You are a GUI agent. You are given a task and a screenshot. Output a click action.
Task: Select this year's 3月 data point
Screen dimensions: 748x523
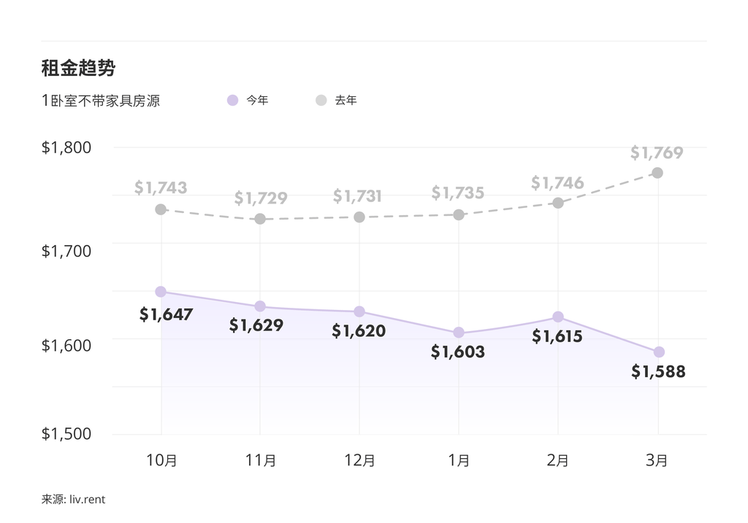pyautogui.click(x=658, y=352)
